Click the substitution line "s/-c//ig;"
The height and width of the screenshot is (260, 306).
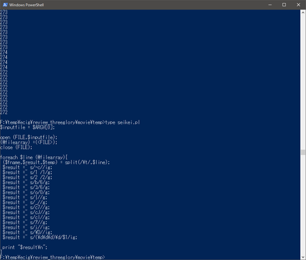[x=27, y=168]
